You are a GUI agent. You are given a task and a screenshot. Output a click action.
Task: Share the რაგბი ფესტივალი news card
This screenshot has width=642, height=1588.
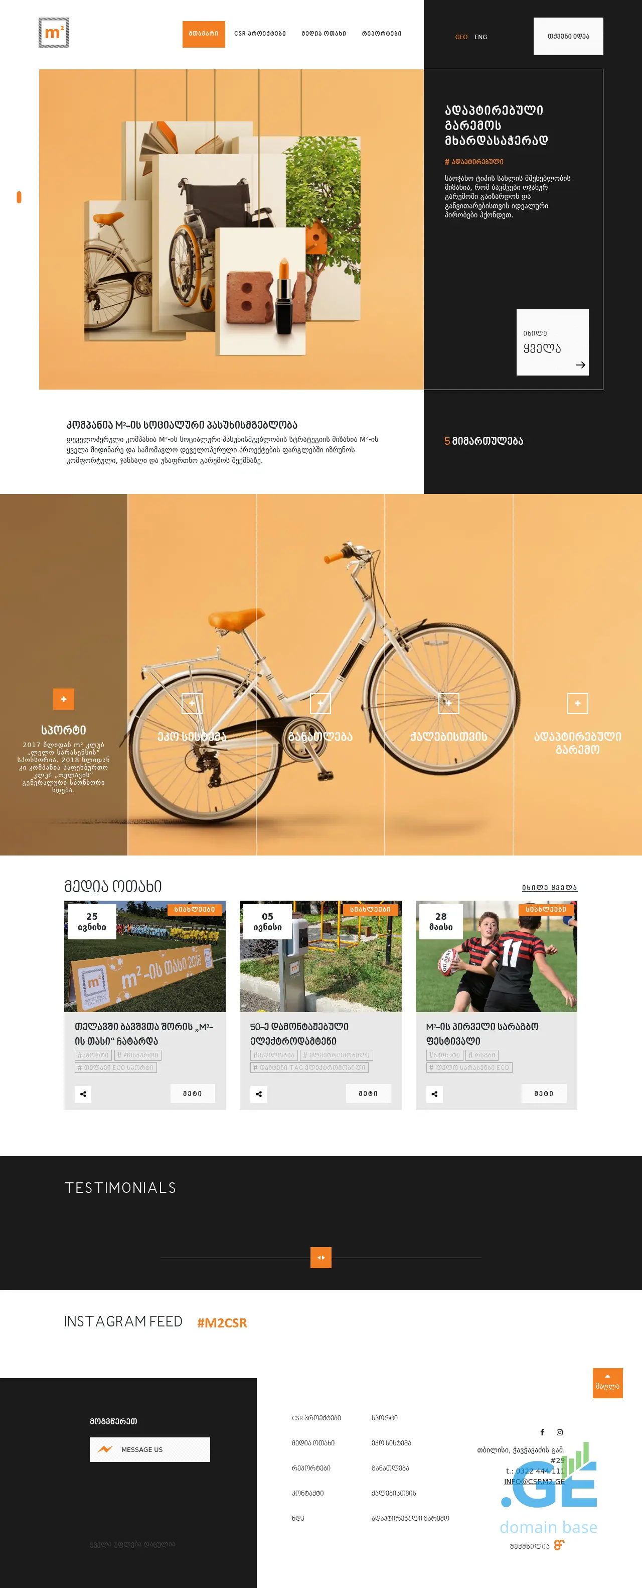coord(434,1094)
